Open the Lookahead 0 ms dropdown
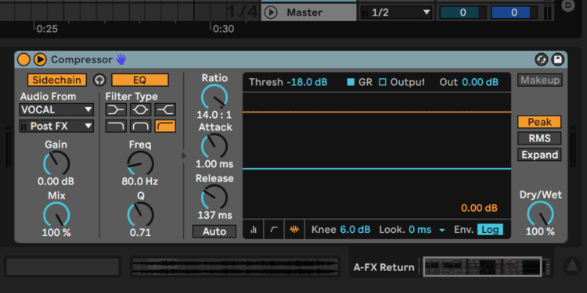The height and width of the screenshot is (293, 587). (427, 230)
